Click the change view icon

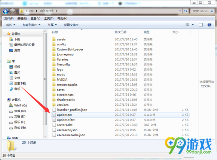187,25
